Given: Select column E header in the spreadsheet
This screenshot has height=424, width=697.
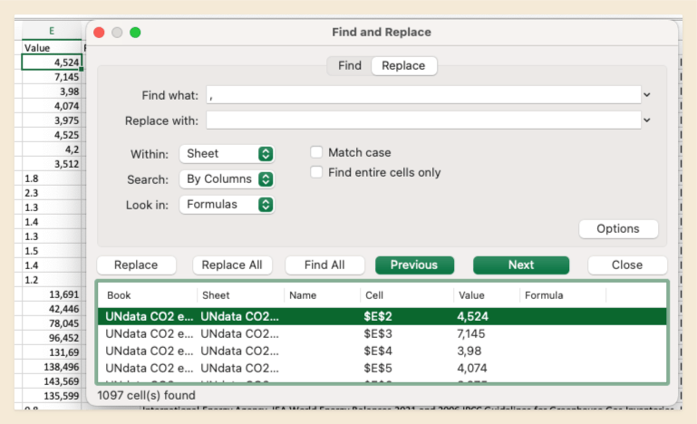Looking at the screenshot, I should click(51, 30).
